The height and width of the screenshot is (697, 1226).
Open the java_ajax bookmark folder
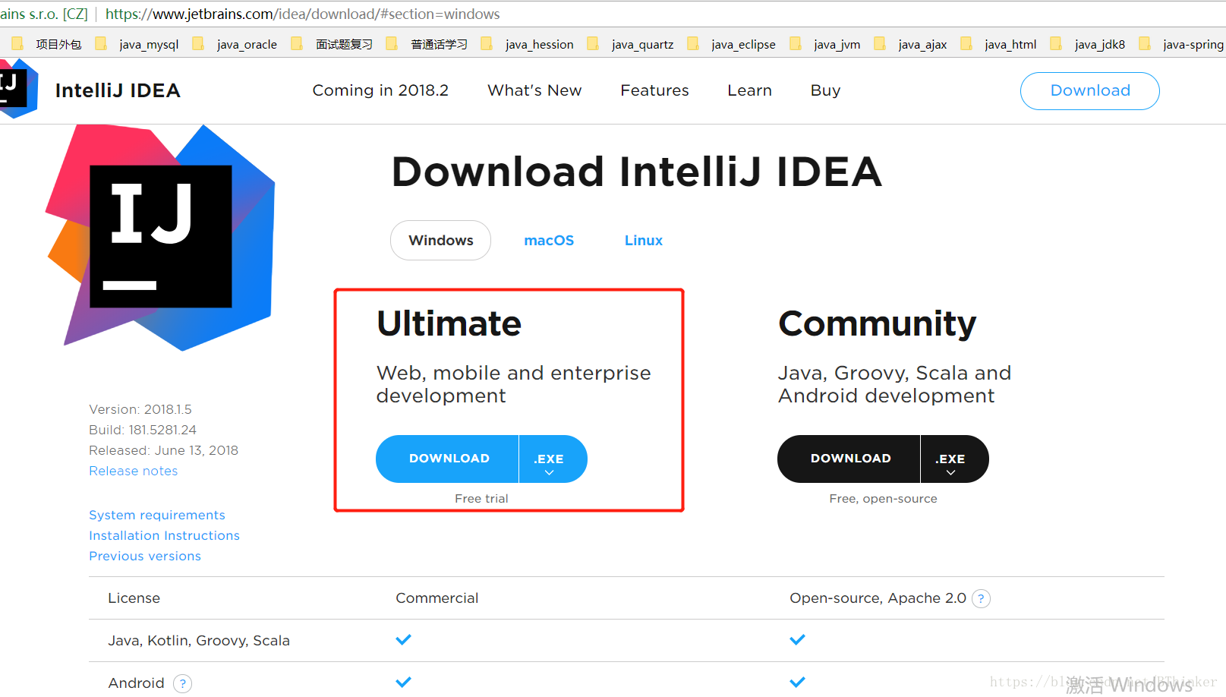pos(911,44)
